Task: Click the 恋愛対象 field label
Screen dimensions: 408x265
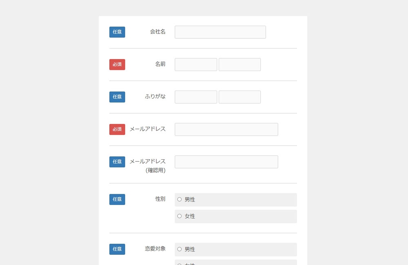Action: (x=155, y=249)
